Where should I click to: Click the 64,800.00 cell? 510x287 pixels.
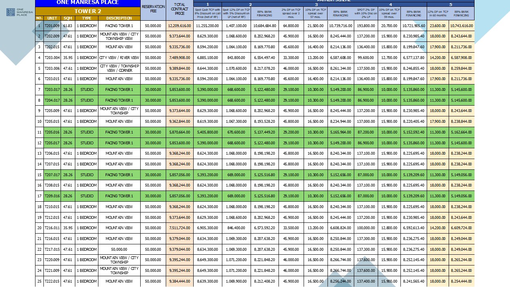click(292, 26)
